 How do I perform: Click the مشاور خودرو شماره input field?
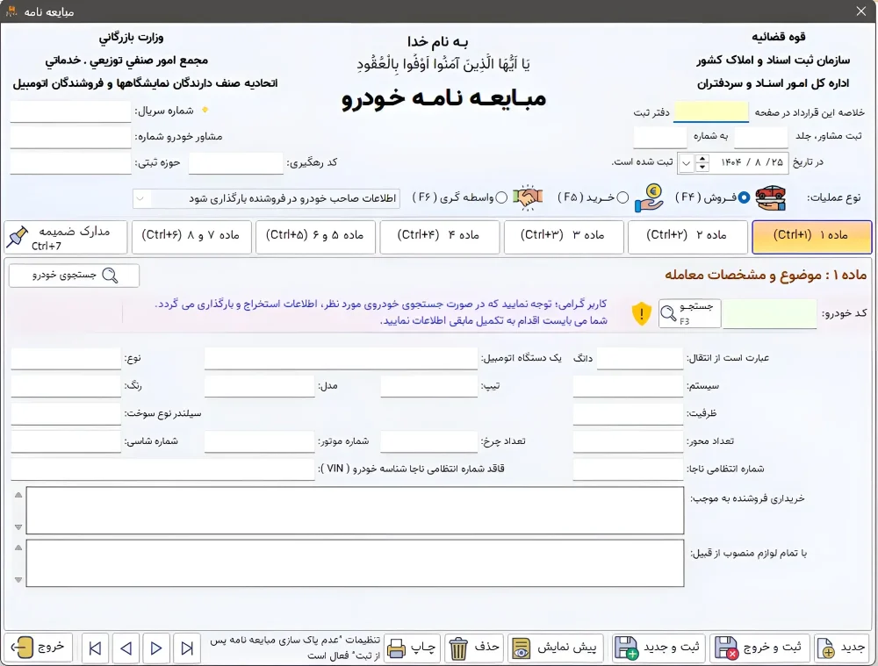point(70,137)
